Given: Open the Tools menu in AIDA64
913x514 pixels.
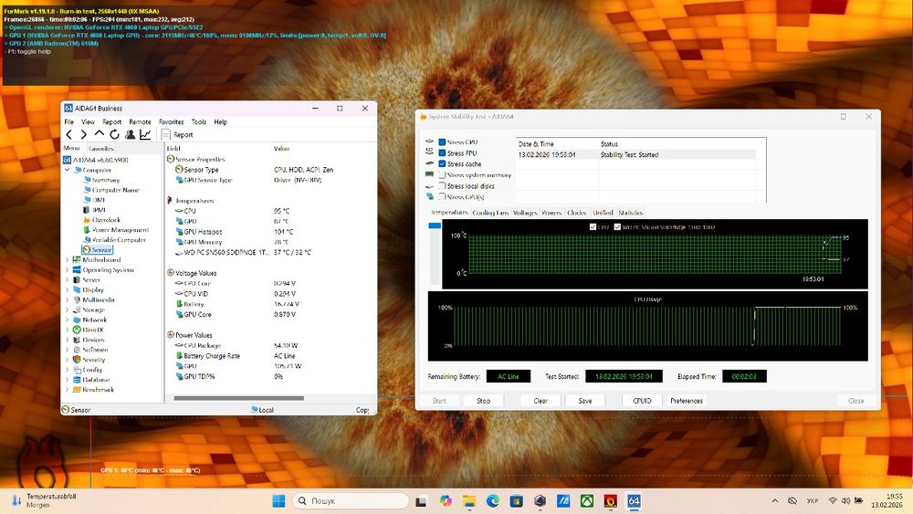Looking at the screenshot, I should click(199, 121).
